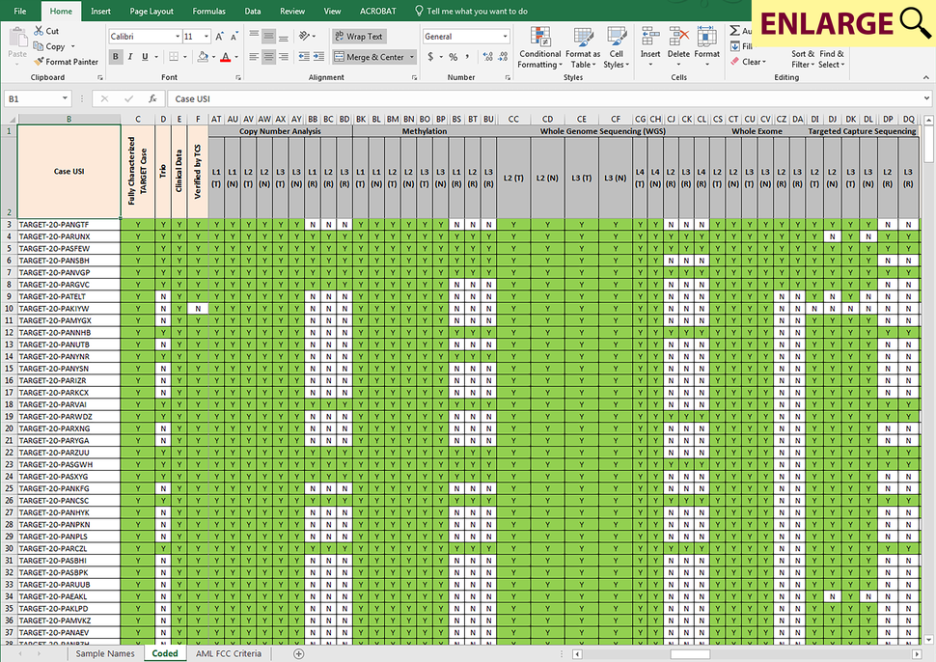The height and width of the screenshot is (662, 936).
Task: Expand the Border style dropdown
Action: click(187, 56)
